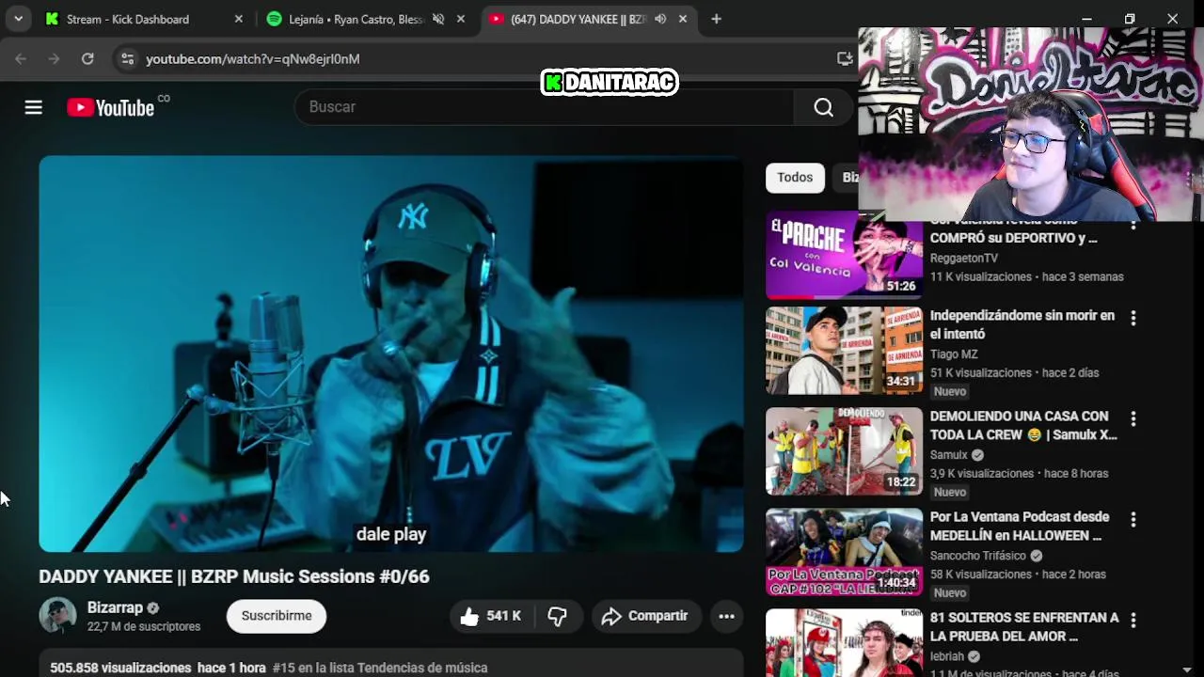1204x677 pixels.
Task: Minimize the browser window
Action: click(x=1086, y=19)
